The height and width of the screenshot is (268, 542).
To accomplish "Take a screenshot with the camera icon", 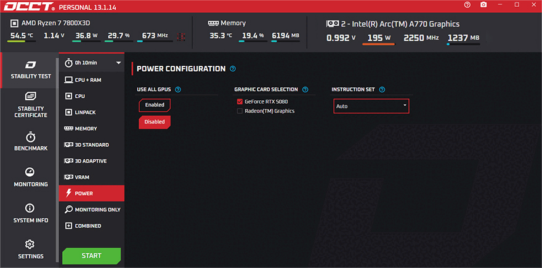I will pos(483,5).
